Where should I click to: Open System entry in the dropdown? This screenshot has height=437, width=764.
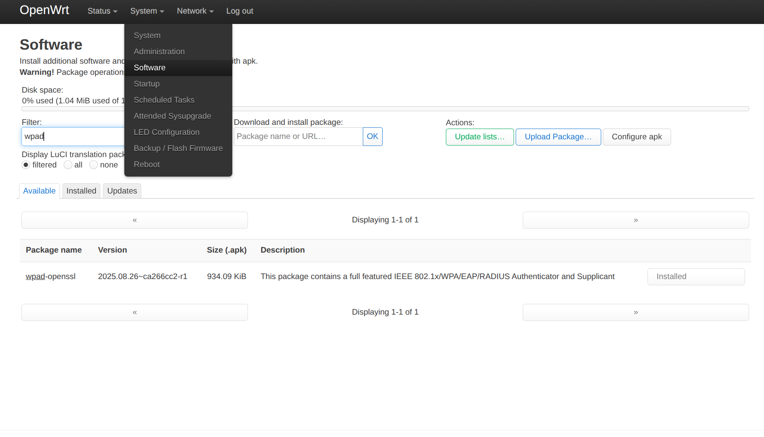(x=178, y=36)
